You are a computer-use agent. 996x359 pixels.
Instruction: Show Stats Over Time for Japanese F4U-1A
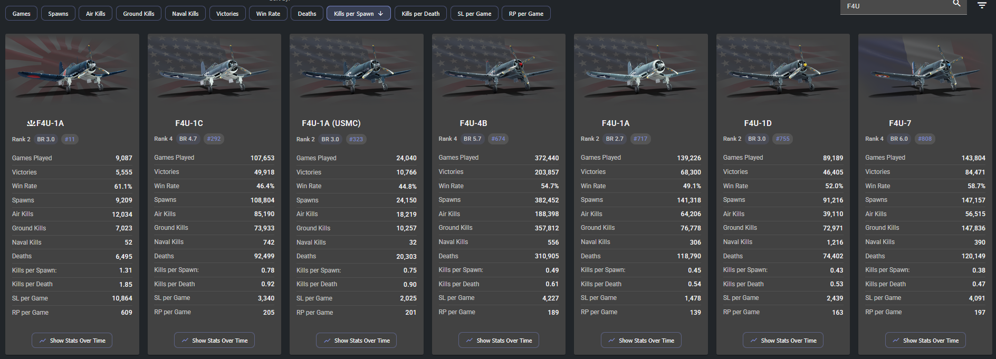(x=72, y=341)
